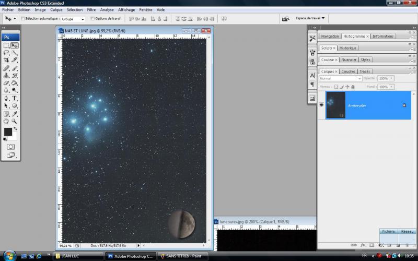Switch to the Nuancier tab

point(349,60)
